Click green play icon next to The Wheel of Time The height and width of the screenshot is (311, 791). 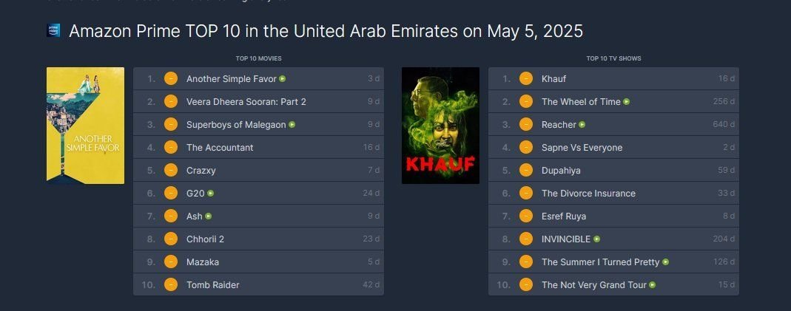tap(627, 102)
